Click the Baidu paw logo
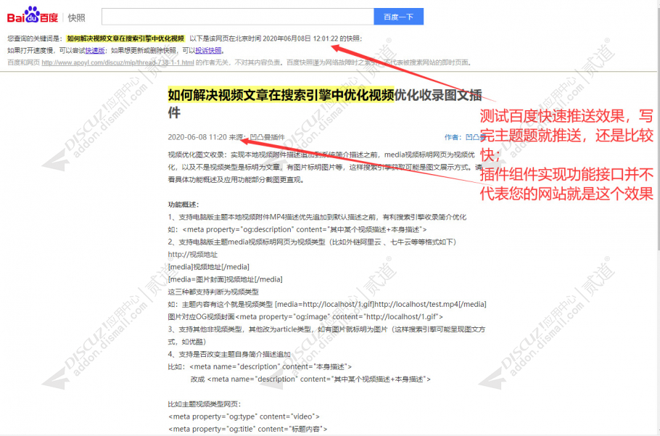This screenshot has height=436, width=660. (x=33, y=16)
